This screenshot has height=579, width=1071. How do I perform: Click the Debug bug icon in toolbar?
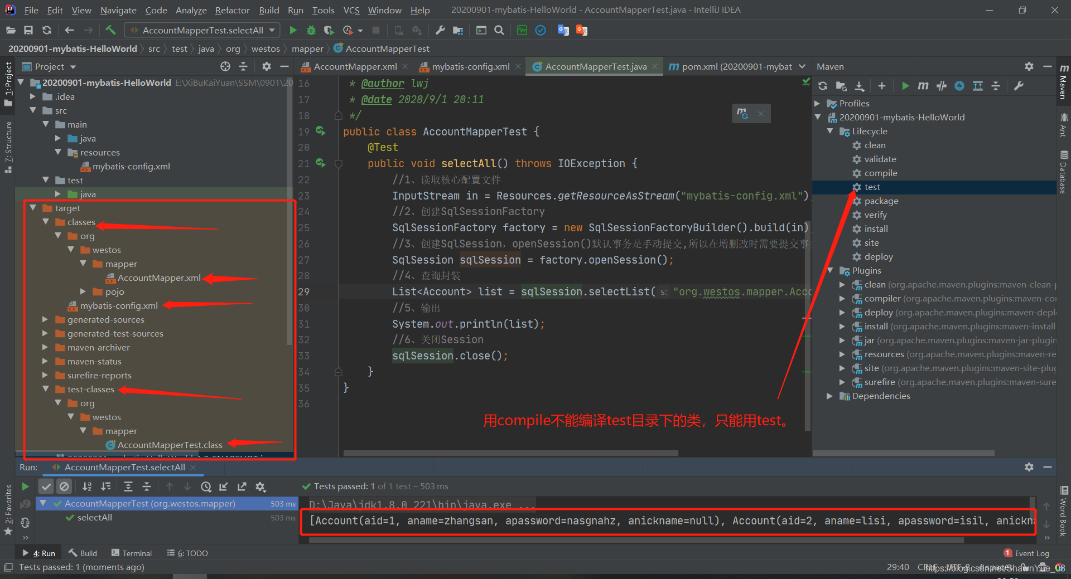311,30
